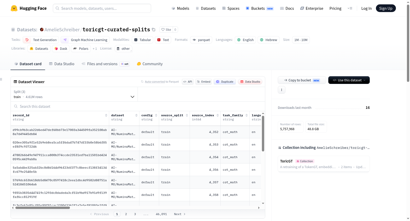Switch to the Community tab
The height and width of the screenshot is (221, 410).
(x=150, y=64)
